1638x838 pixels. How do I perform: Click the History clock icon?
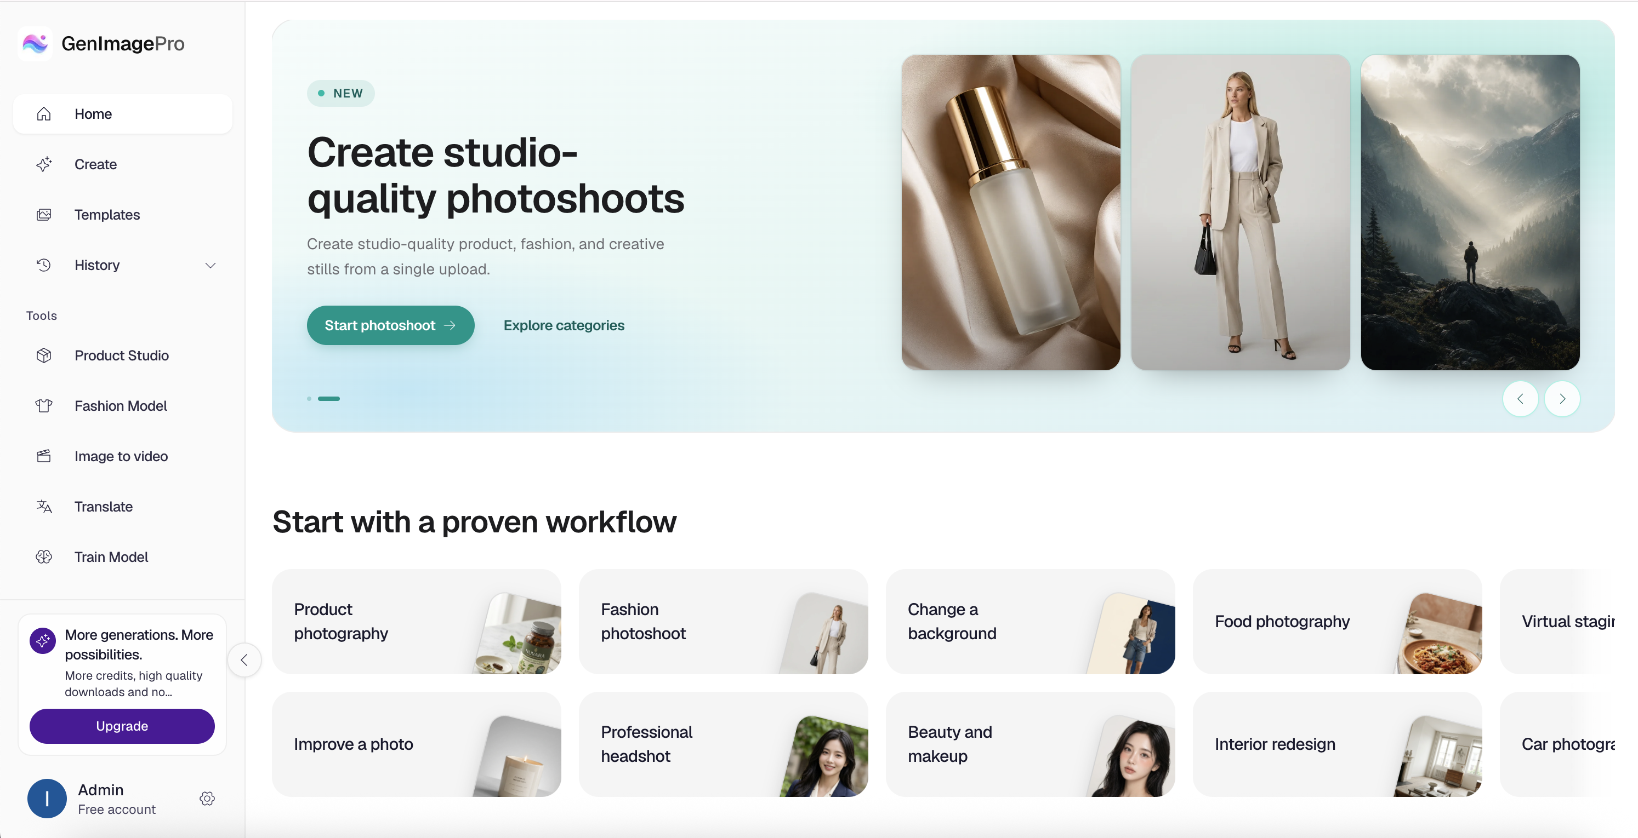[44, 265]
